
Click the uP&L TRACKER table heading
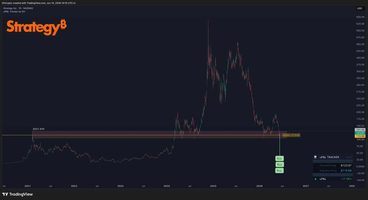pos(329,157)
